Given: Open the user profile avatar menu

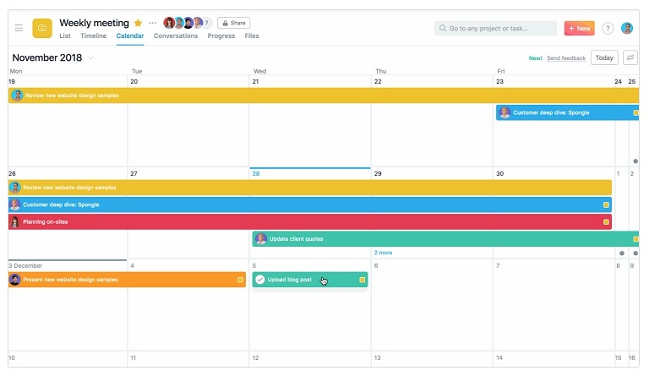Looking at the screenshot, I should [x=627, y=28].
